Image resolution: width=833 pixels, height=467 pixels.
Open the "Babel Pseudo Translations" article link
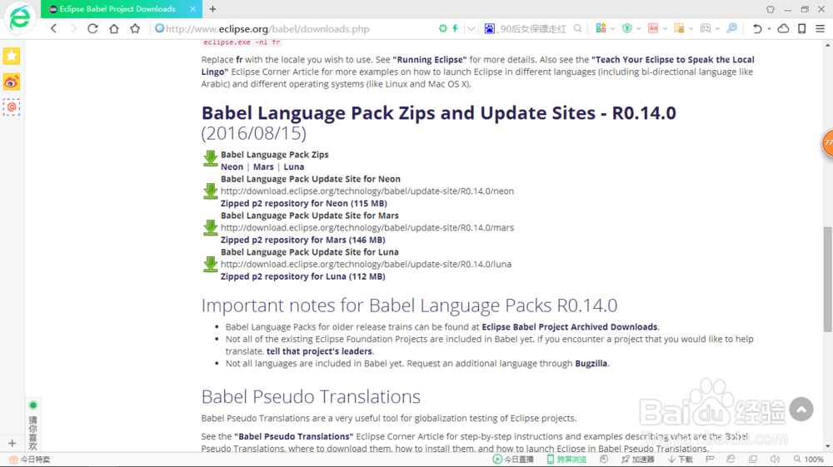[x=293, y=436]
